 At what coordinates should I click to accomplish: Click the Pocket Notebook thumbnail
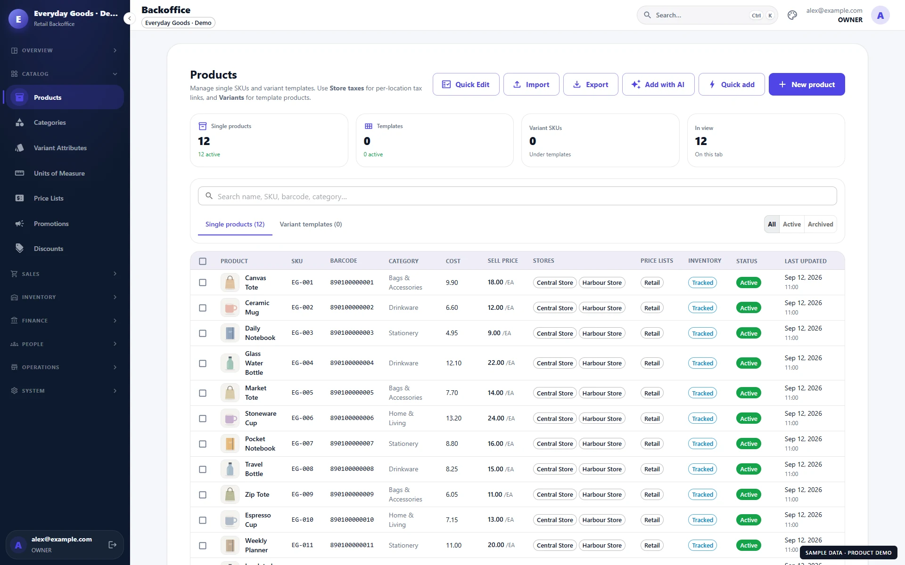coord(230,444)
